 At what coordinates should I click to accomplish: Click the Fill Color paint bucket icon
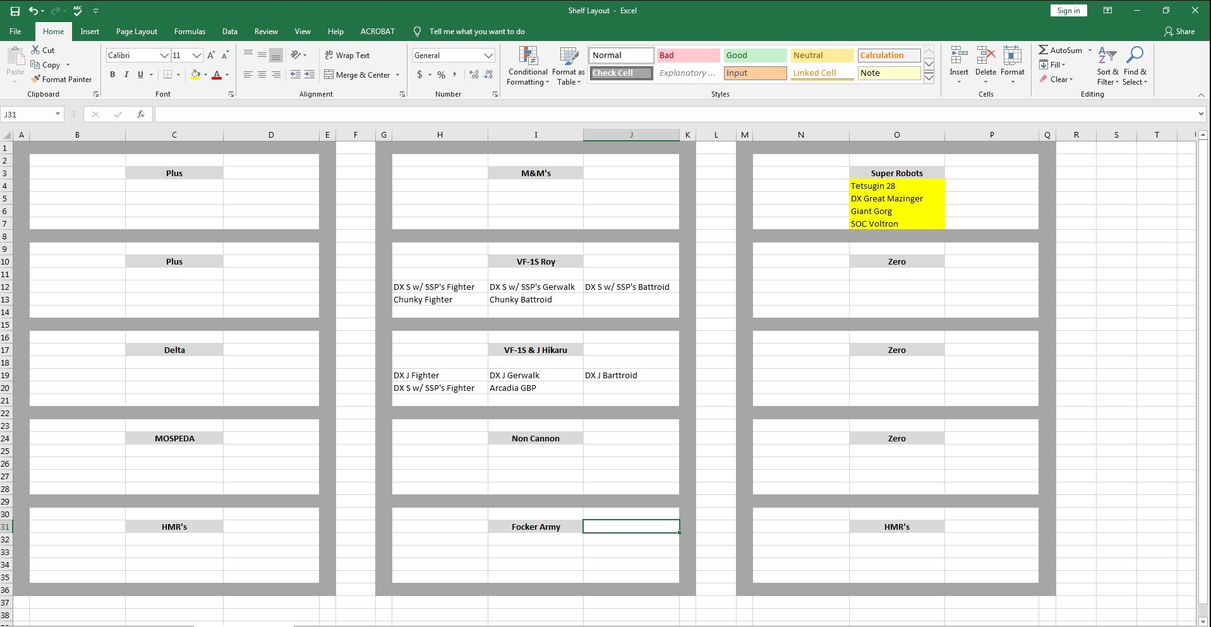pyautogui.click(x=196, y=75)
